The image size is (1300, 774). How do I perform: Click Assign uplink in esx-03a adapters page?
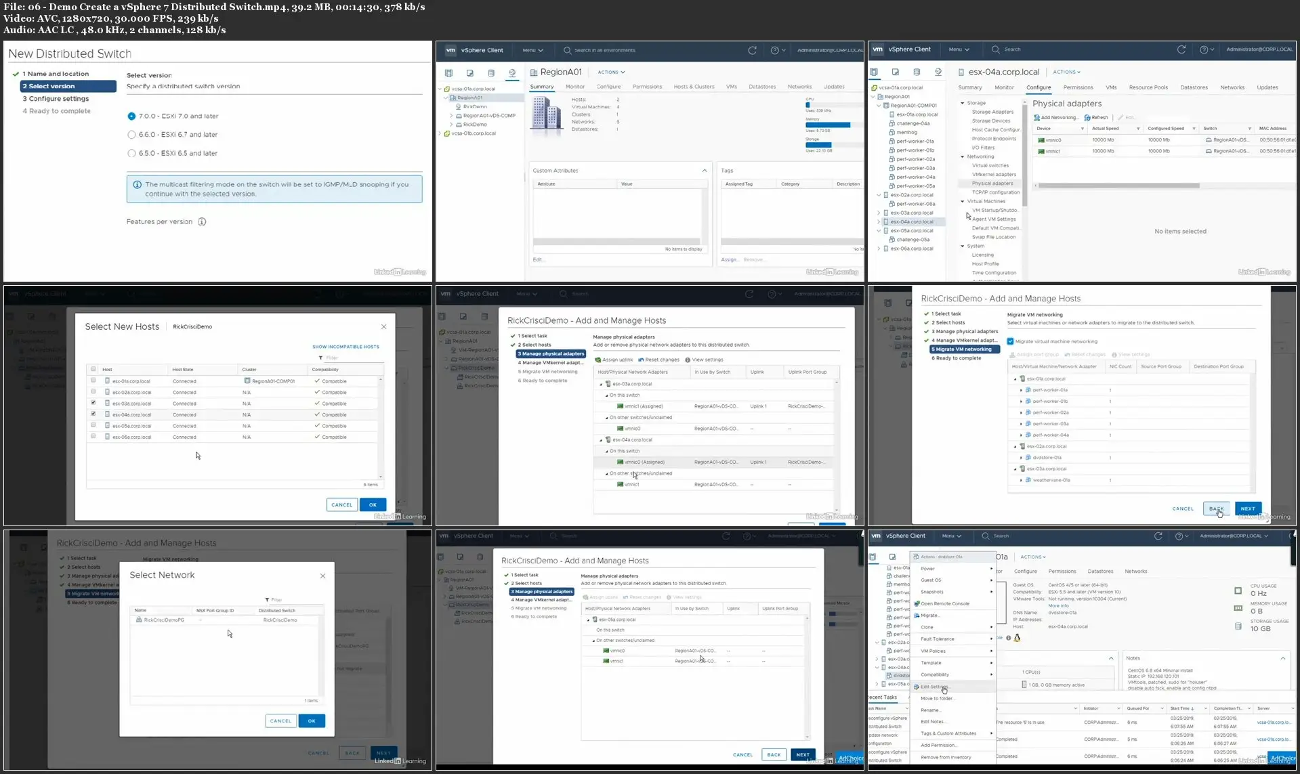click(x=614, y=360)
